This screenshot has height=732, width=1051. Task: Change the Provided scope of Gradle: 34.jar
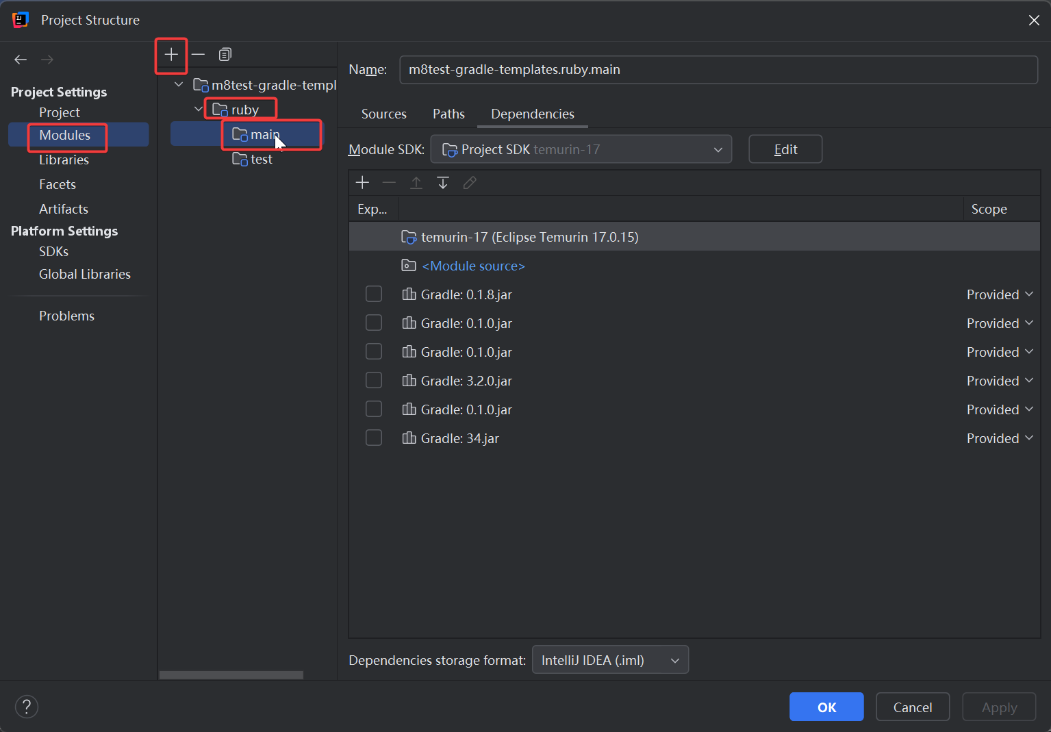point(999,438)
